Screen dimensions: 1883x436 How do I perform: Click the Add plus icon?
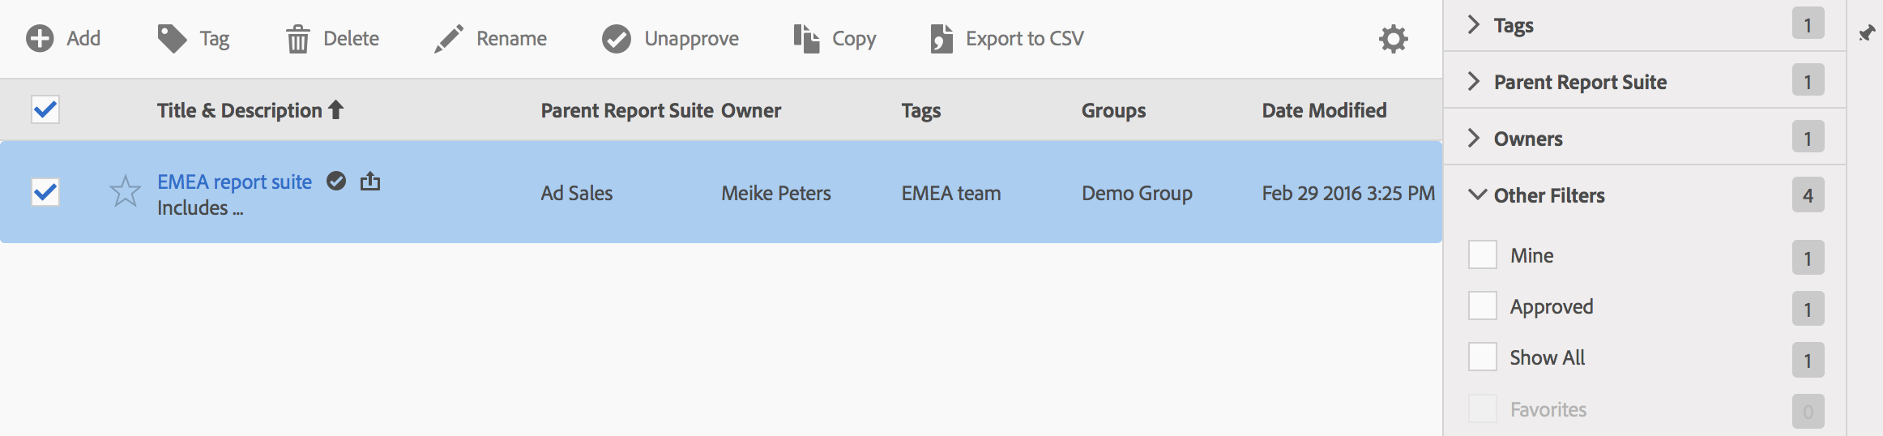(x=40, y=38)
